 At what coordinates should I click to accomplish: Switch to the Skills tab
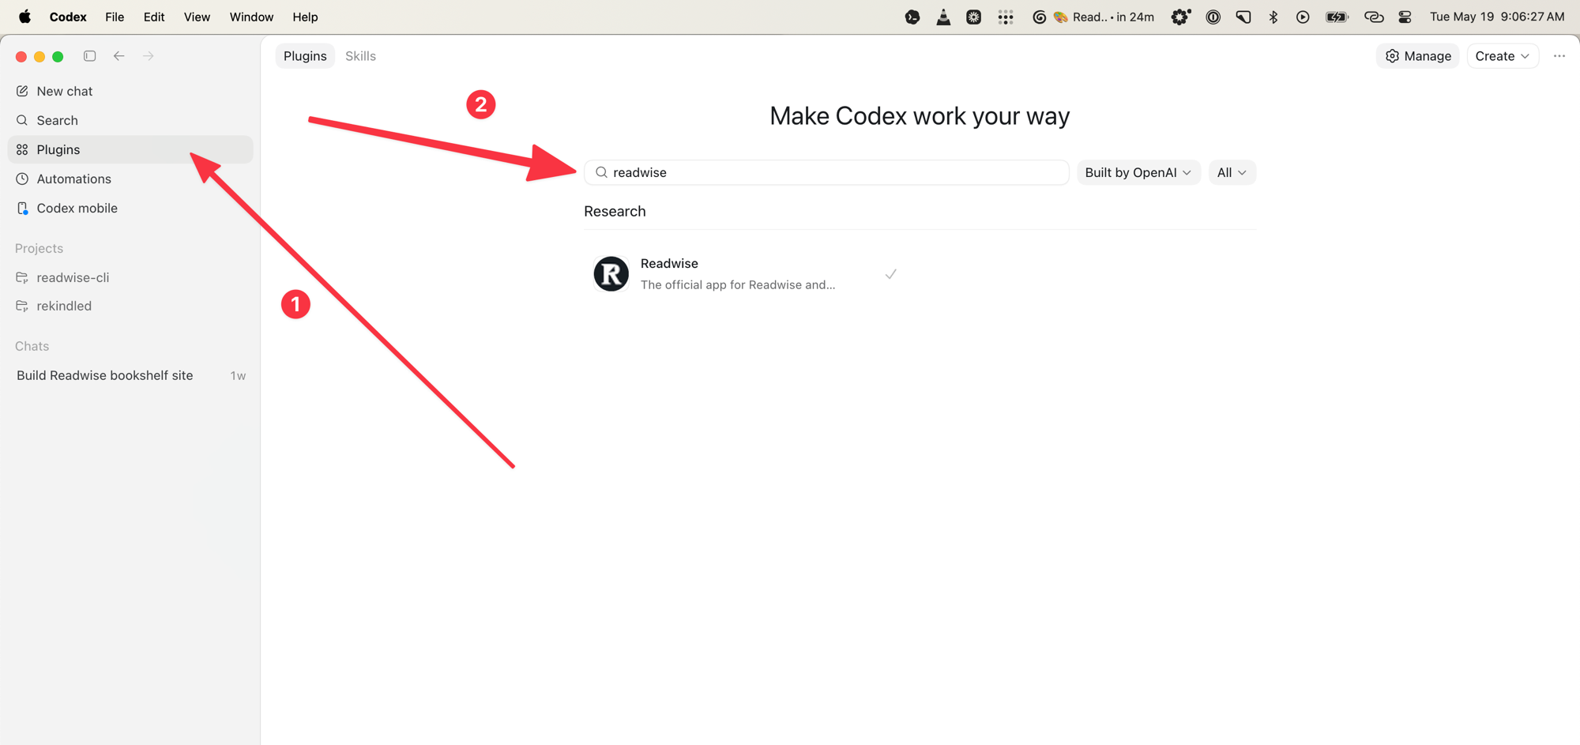point(360,56)
